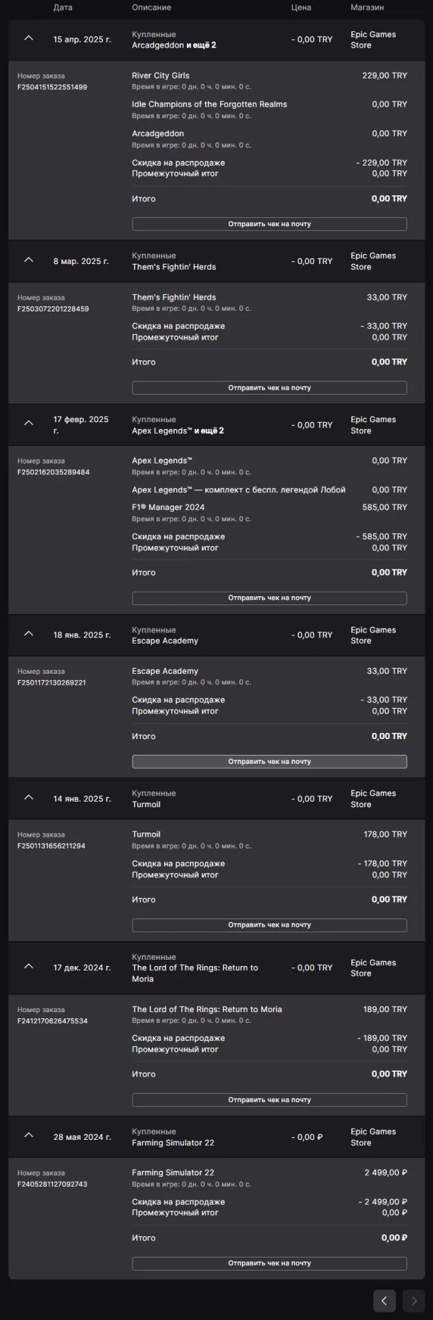Send email receipt for F1 Manager 2024 order
The image size is (433, 1320).
tap(269, 598)
